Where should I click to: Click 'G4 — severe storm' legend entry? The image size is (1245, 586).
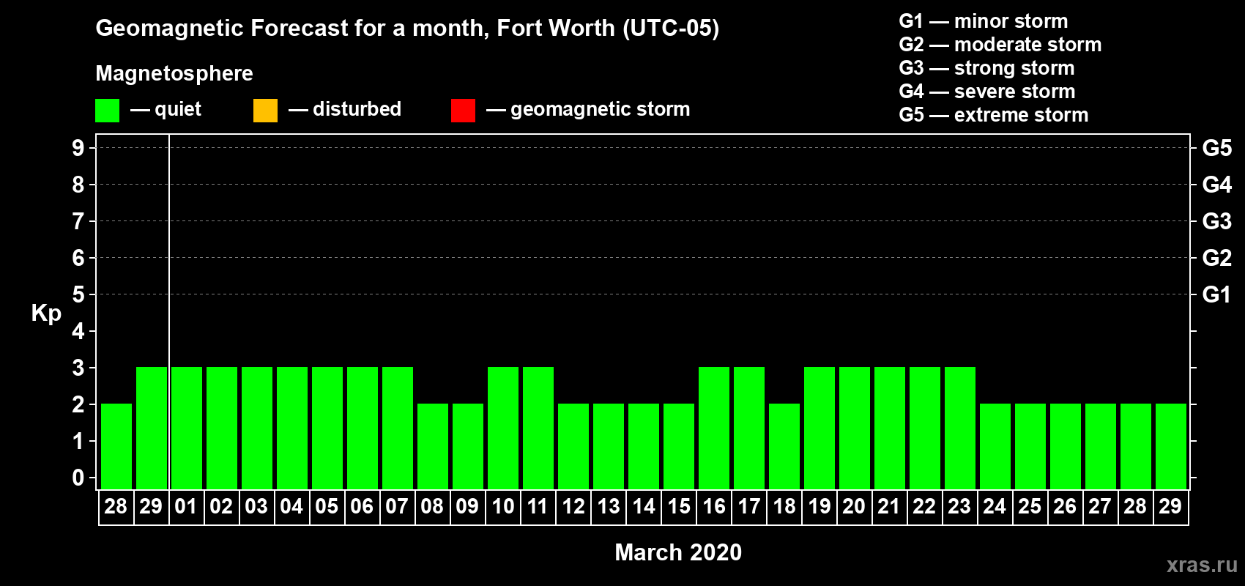tap(987, 92)
